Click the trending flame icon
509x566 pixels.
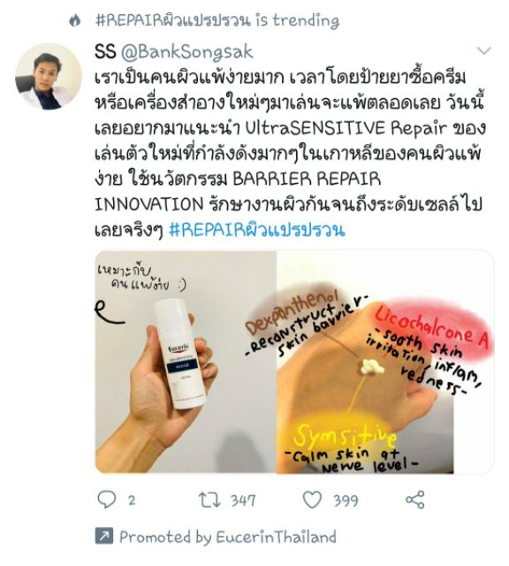click(75, 20)
